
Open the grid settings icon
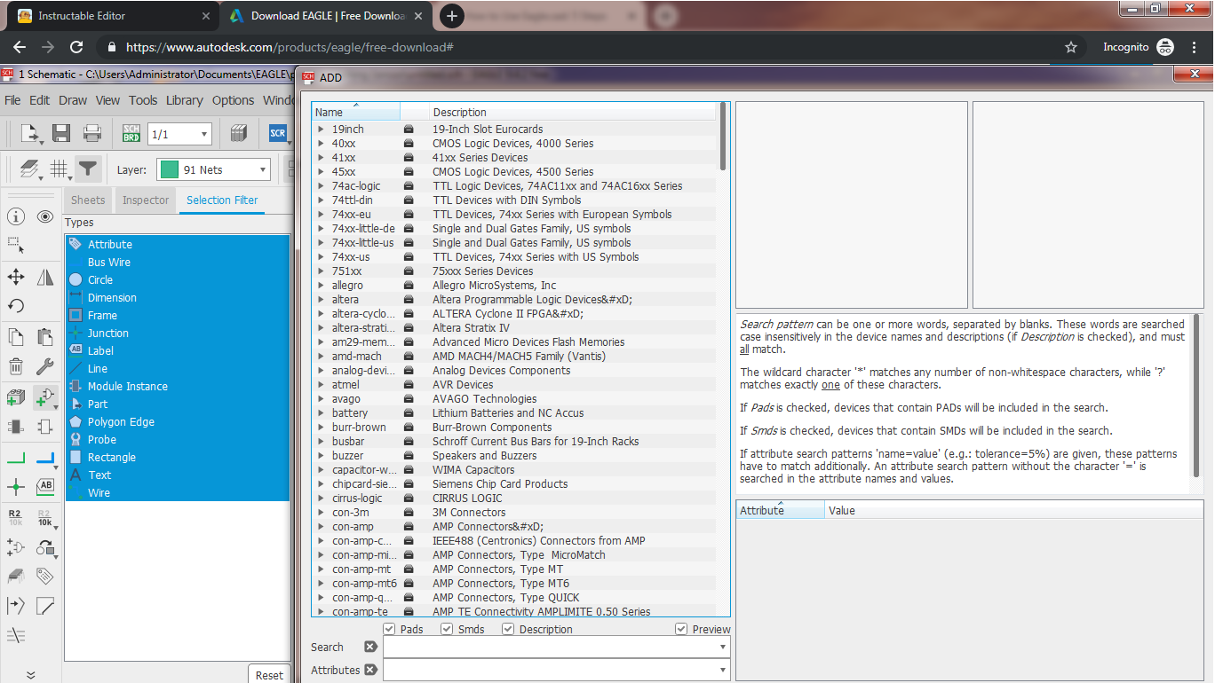pos(60,169)
